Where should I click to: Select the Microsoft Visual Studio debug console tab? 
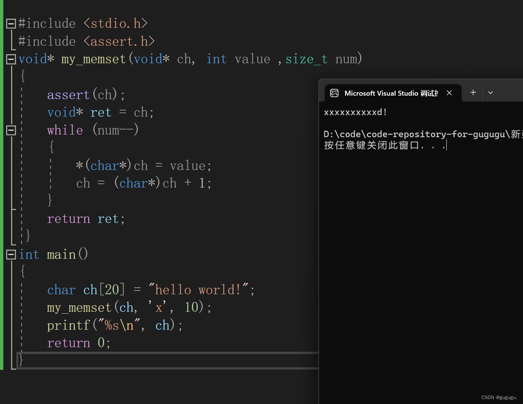[x=393, y=93]
